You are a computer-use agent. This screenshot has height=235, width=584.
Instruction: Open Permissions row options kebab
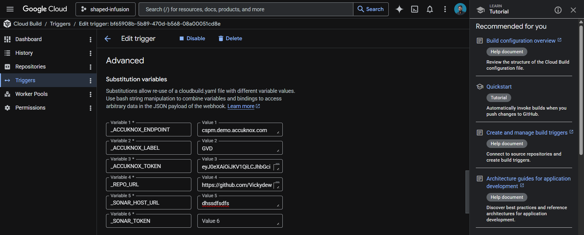tap(90, 108)
